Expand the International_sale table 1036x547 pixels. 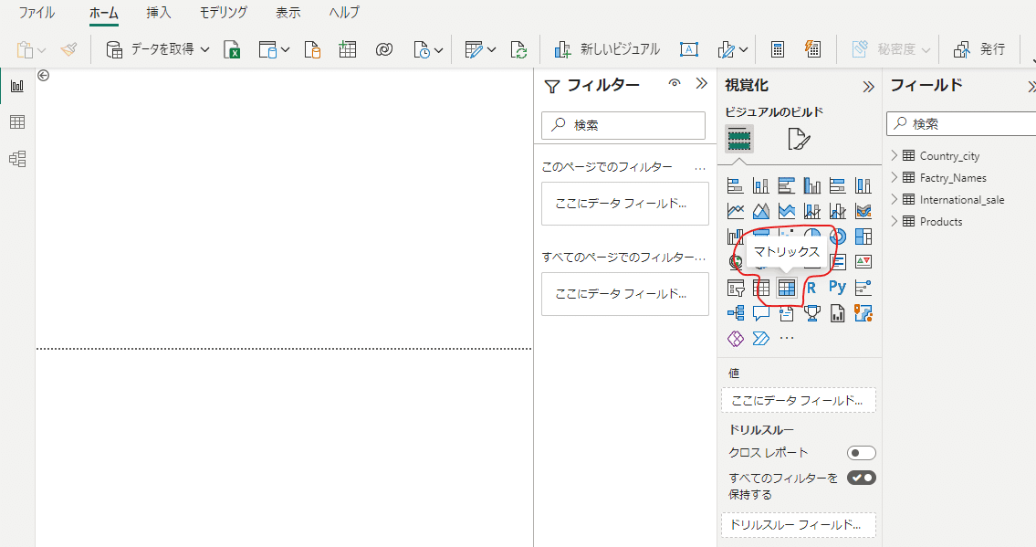(894, 199)
